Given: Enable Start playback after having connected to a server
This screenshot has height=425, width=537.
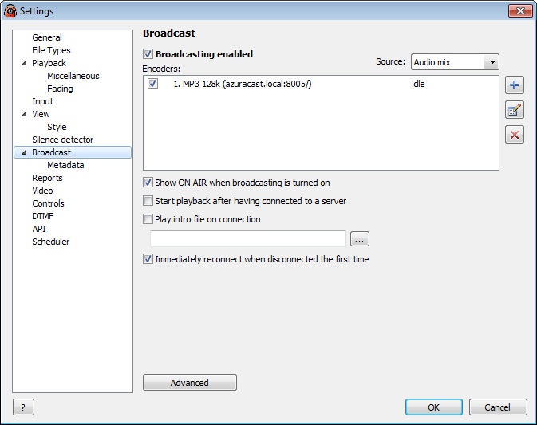Looking at the screenshot, I should (148, 200).
